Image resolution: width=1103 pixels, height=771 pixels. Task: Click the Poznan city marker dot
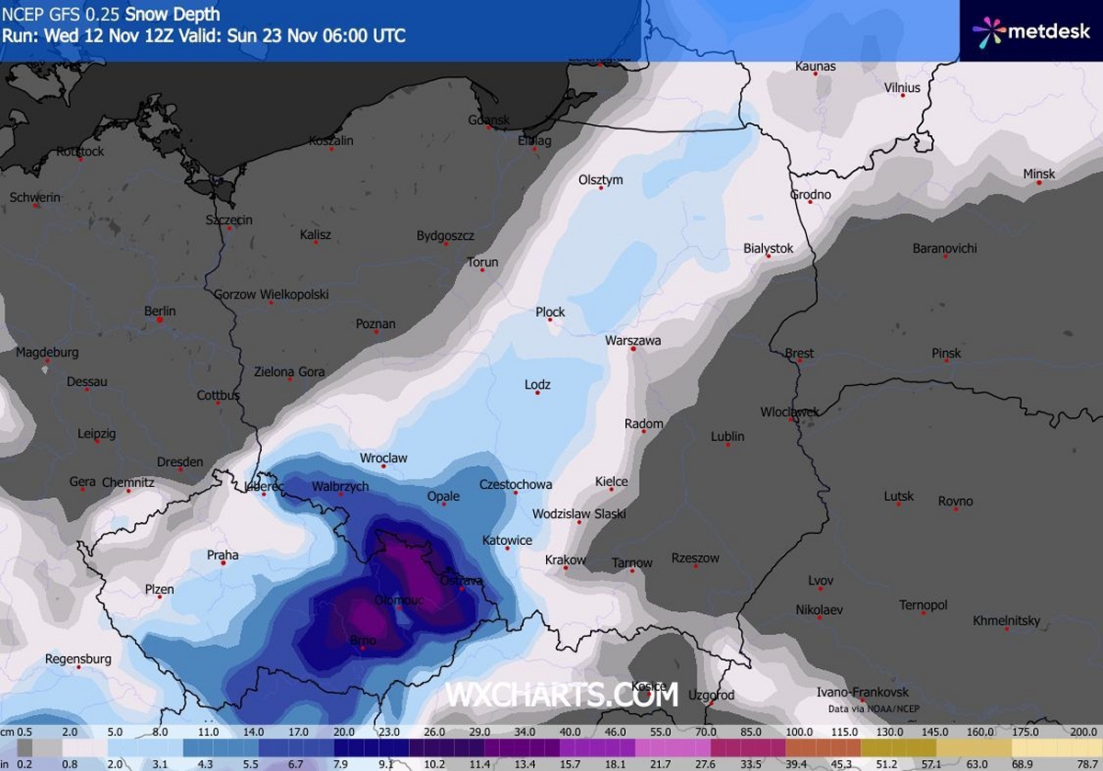[376, 333]
